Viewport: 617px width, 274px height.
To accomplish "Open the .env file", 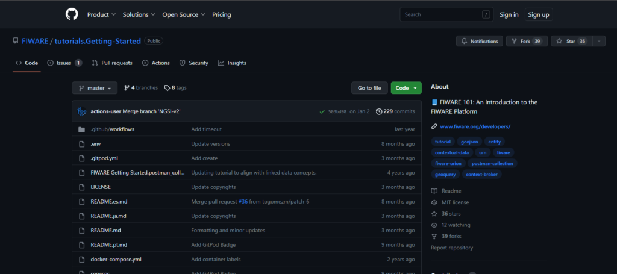I will pyautogui.click(x=96, y=144).
